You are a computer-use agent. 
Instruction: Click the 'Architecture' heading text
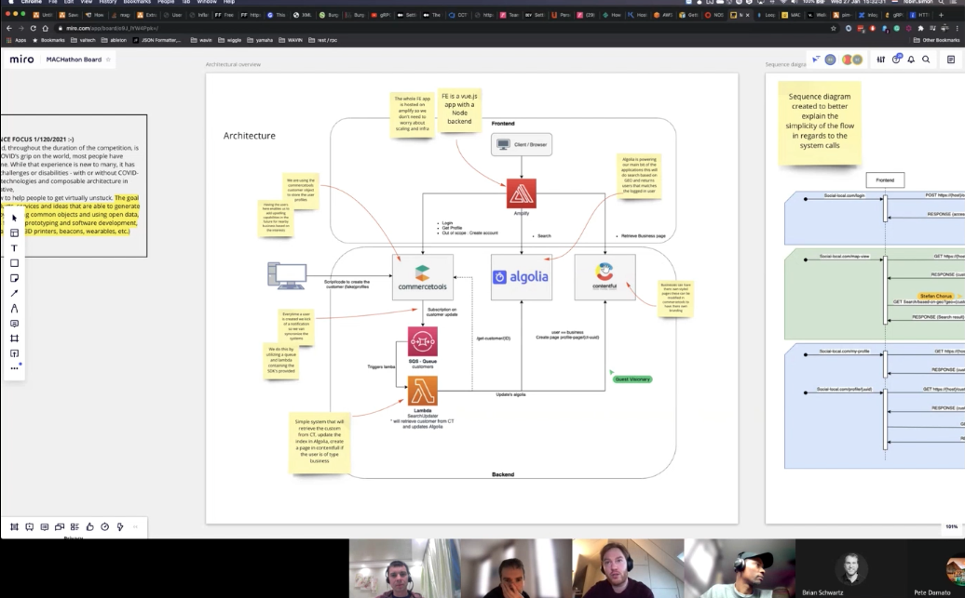pos(250,136)
